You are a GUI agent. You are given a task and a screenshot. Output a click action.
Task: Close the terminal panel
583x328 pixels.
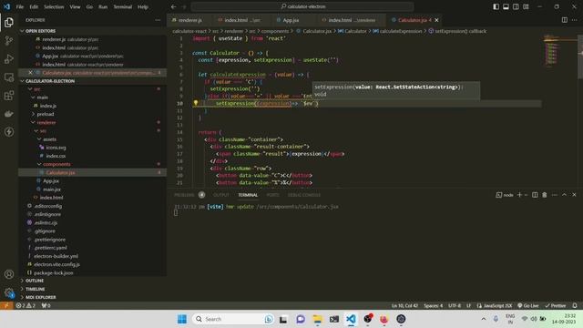coord(574,195)
